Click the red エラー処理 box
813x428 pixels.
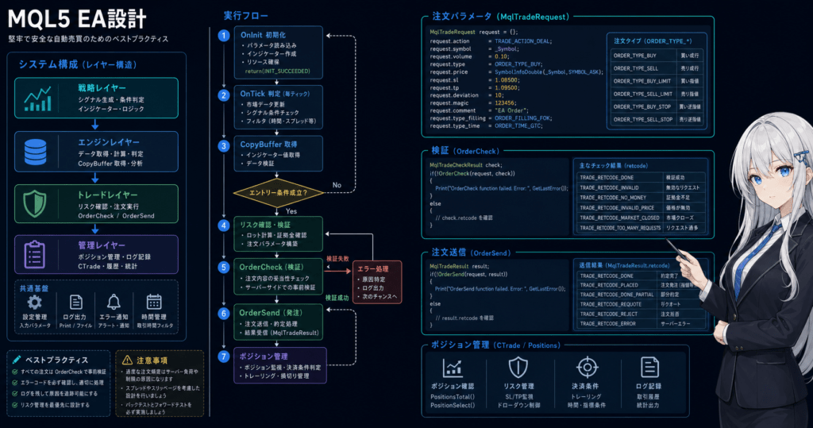[x=377, y=282]
